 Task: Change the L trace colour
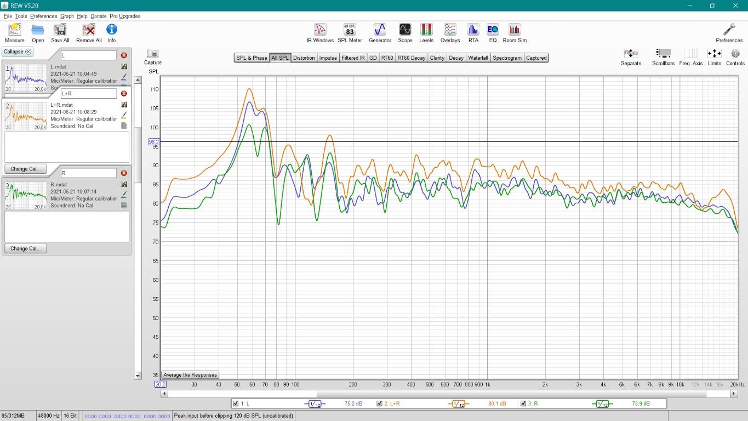[x=124, y=77]
